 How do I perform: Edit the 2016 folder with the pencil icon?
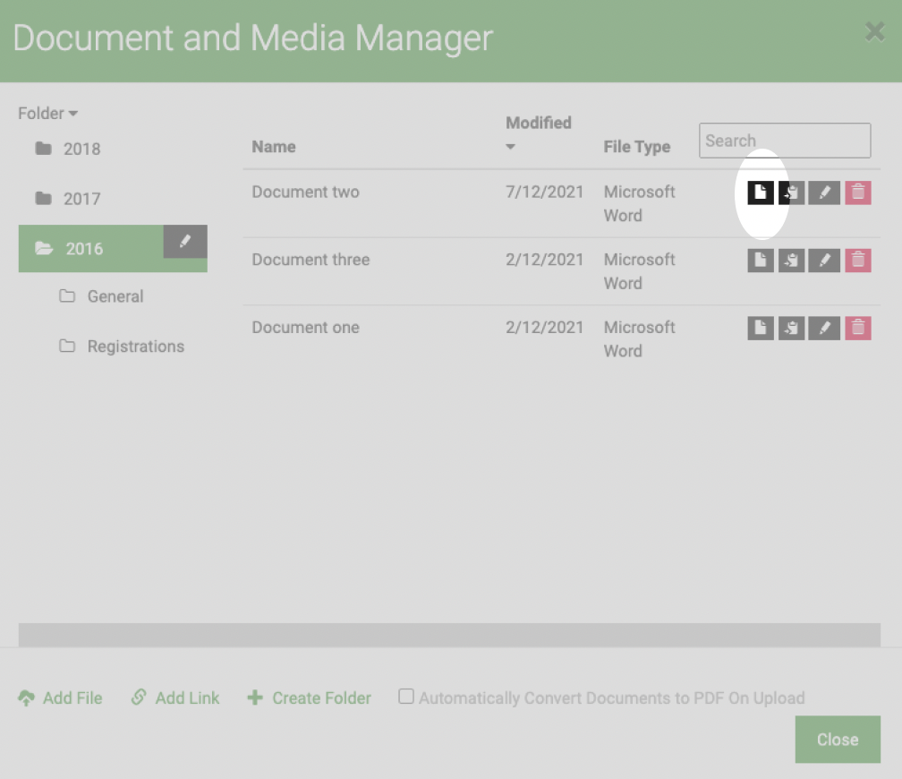(185, 241)
